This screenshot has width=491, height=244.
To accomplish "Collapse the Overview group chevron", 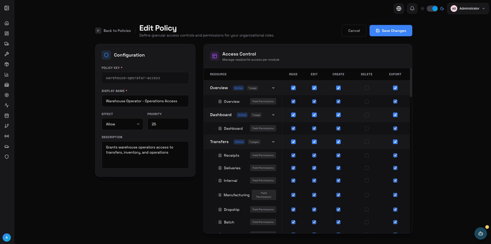I will pos(273,88).
